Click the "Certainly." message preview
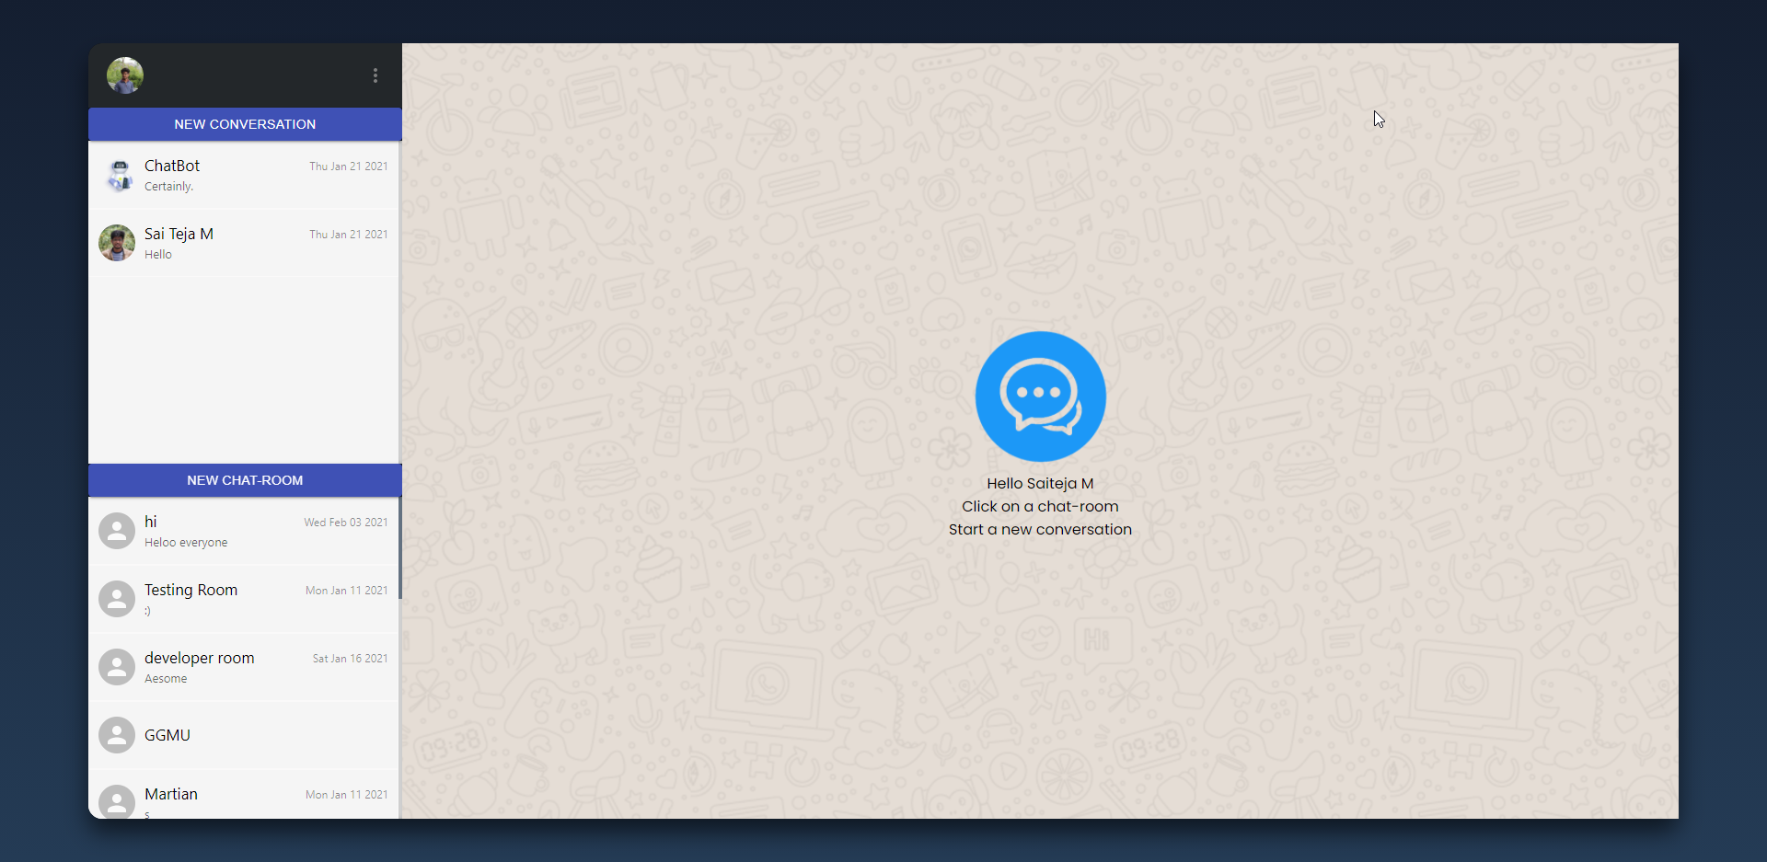This screenshot has height=862, width=1767. [168, 187]
